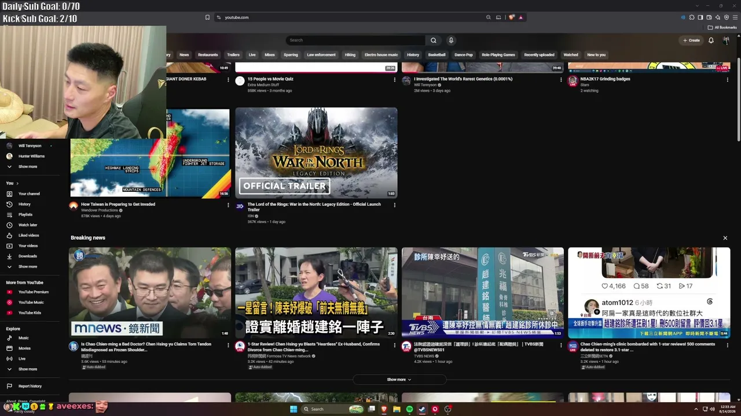Expand Show more under subscriptions
741x416 pixels.
point(28,166)
